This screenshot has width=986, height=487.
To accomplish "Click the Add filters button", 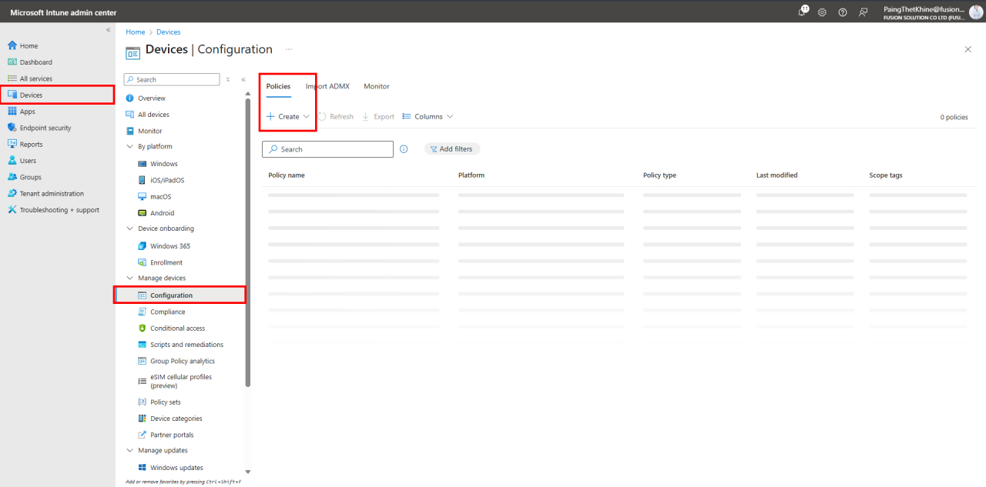I will coord(452,149).
